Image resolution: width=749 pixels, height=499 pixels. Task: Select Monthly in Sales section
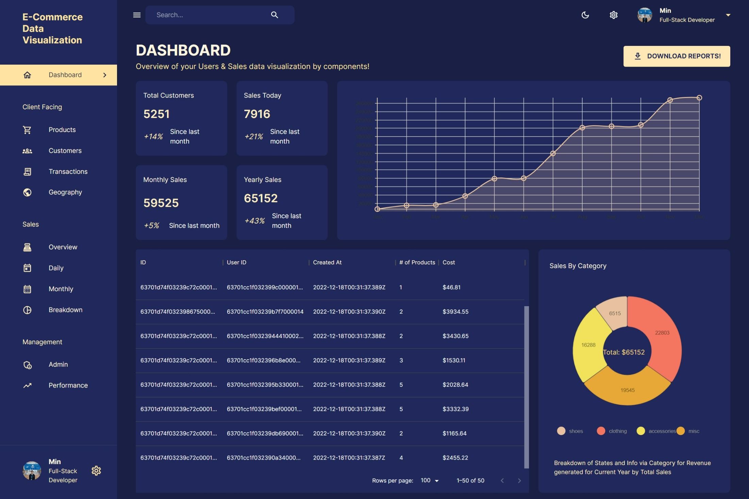click(61, 289)
